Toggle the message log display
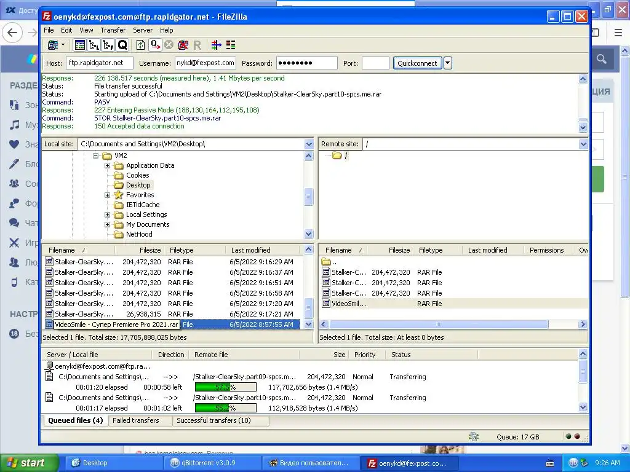This screenshot has width=630, height=472. click(x=80, y=45)
